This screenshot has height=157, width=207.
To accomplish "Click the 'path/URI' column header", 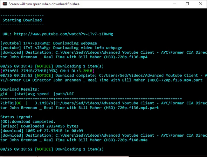I will (x=64, y=94).
